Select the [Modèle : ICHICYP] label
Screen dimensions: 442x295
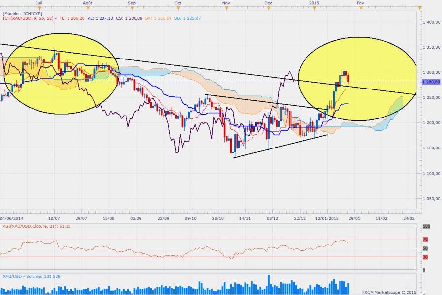coord(23,13)
